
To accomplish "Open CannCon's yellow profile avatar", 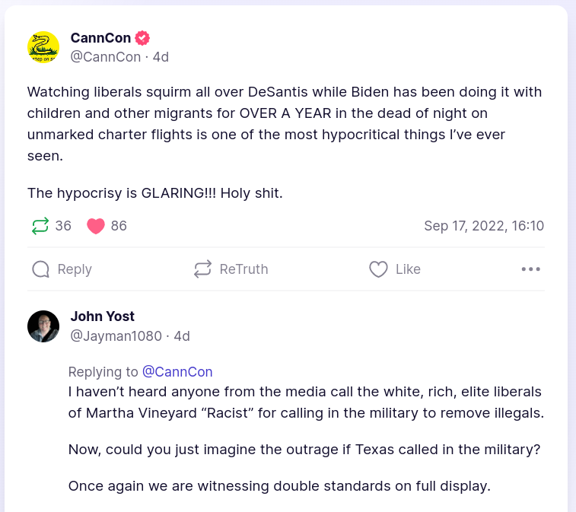I will click(43, 47).
